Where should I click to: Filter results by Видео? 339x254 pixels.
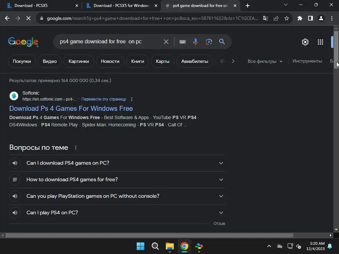[x=50, y=61]
